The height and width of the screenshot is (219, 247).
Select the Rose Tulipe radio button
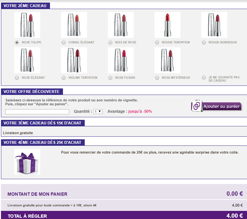17,42
